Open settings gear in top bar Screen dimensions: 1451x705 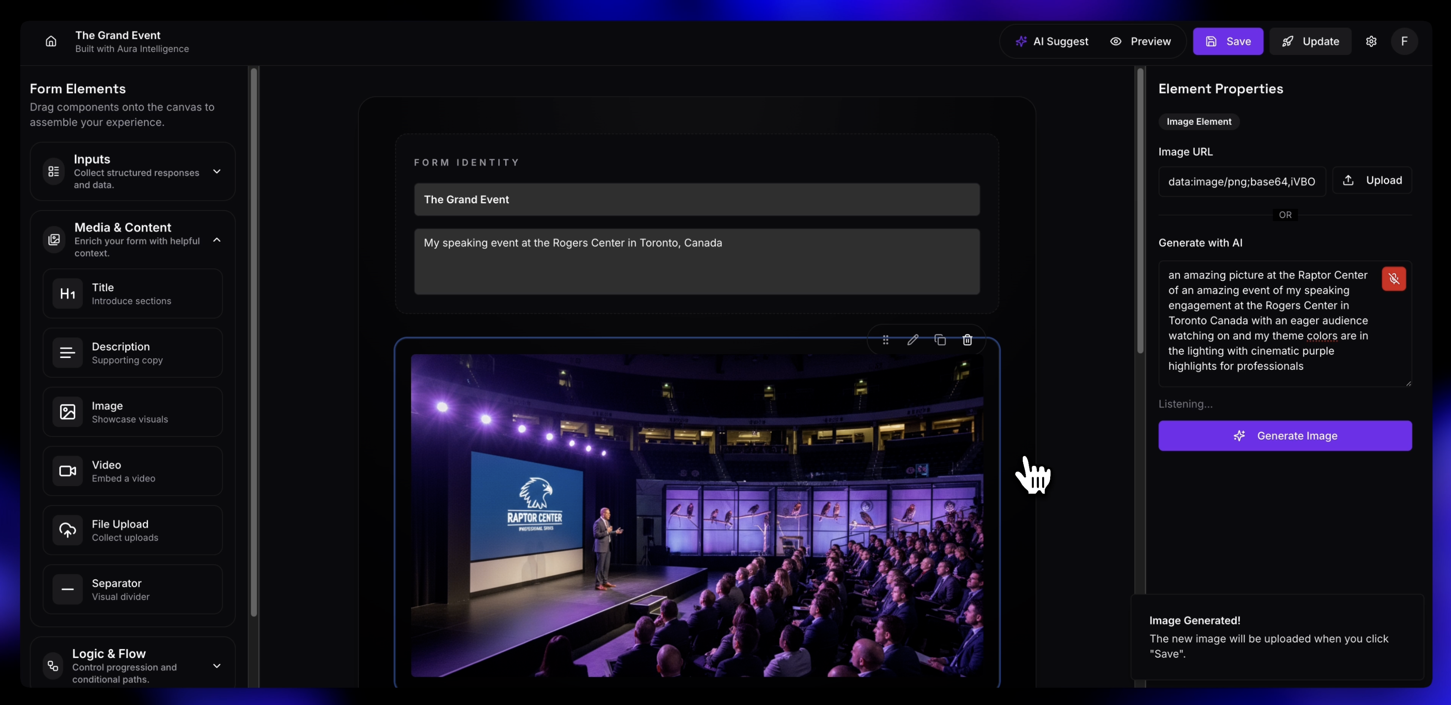coord(1371,41)
